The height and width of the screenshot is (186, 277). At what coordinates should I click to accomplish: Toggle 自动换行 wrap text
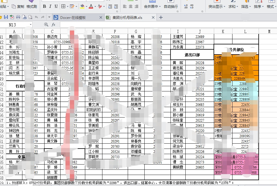[x=171, y=6]
